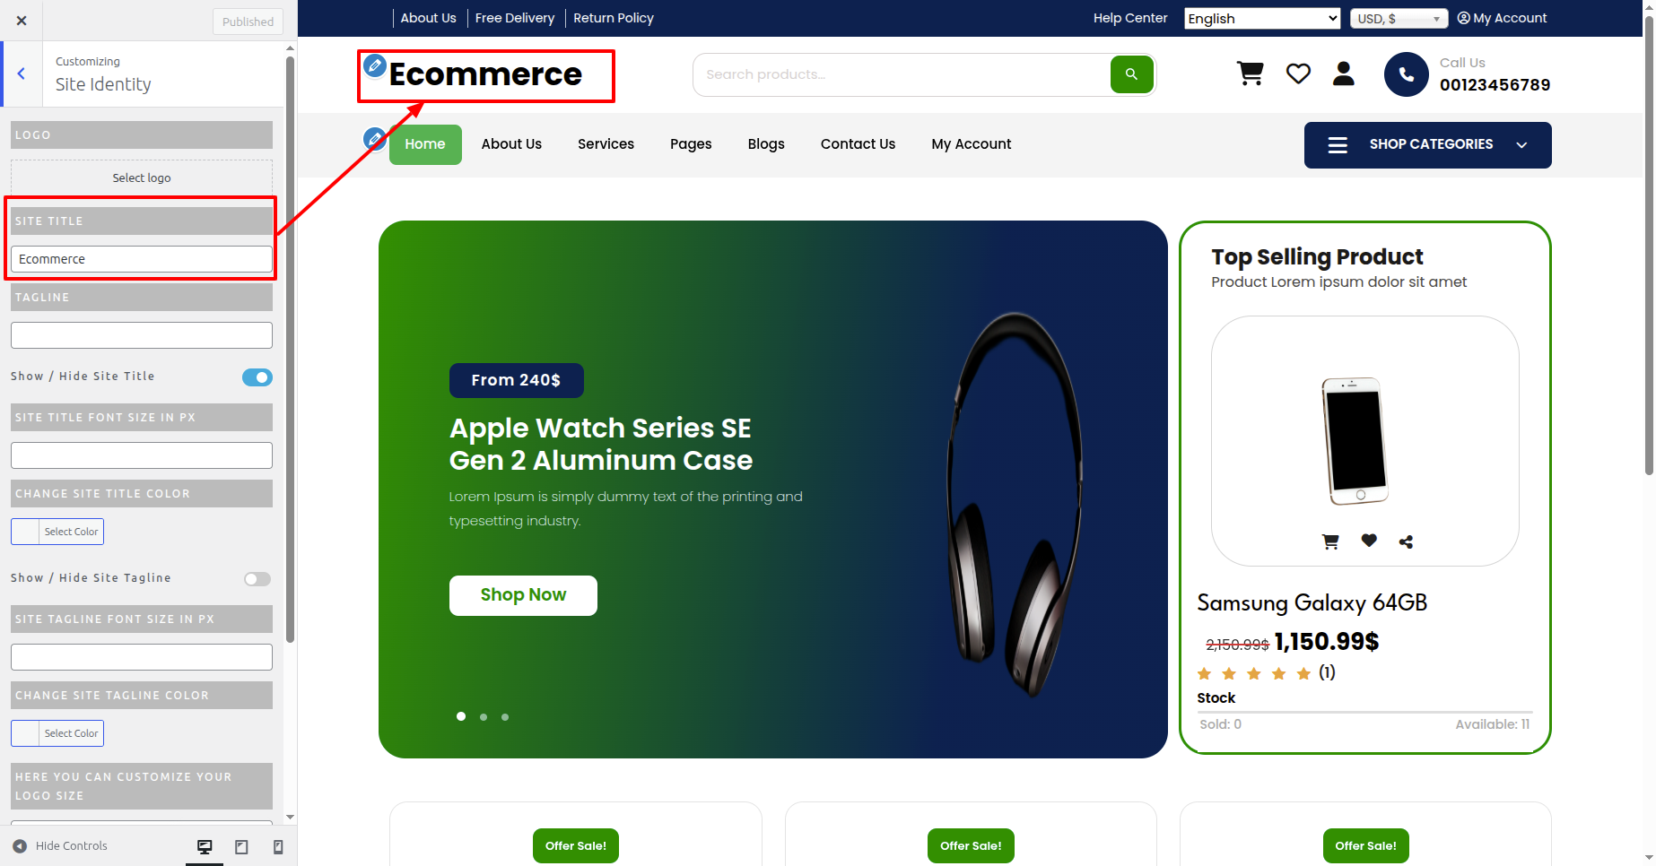This screenshot has width=1656, height=866.
Task: Switch to mobile preview device icon
Action: 278,847
